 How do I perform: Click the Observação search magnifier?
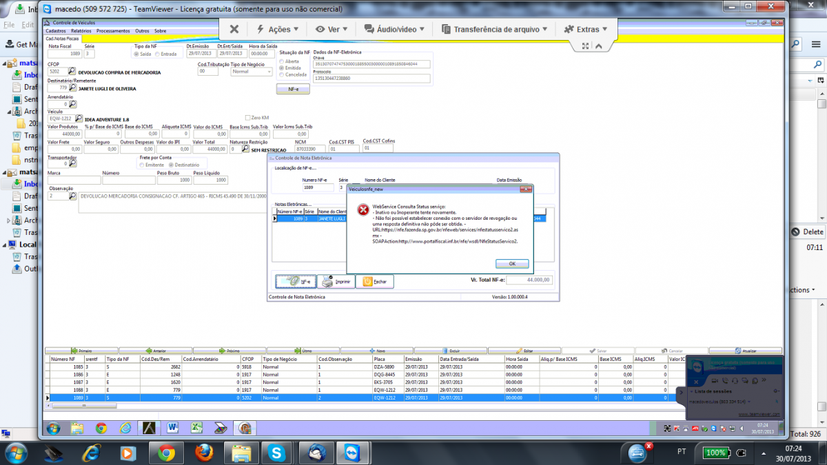(x=73, y=196)
